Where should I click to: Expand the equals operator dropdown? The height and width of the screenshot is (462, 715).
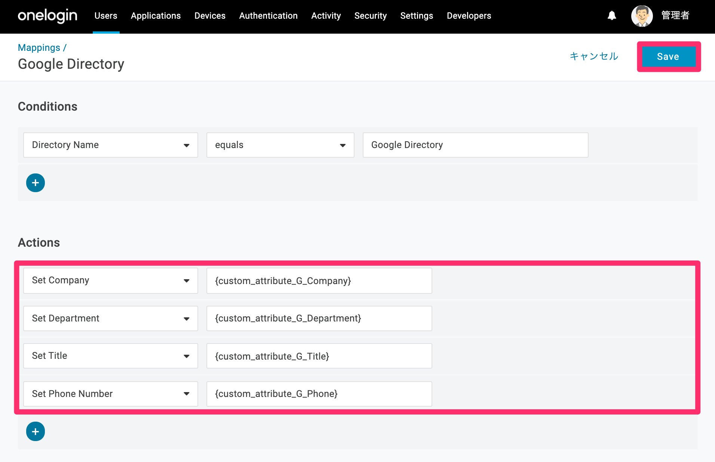[x=280, y=145]
